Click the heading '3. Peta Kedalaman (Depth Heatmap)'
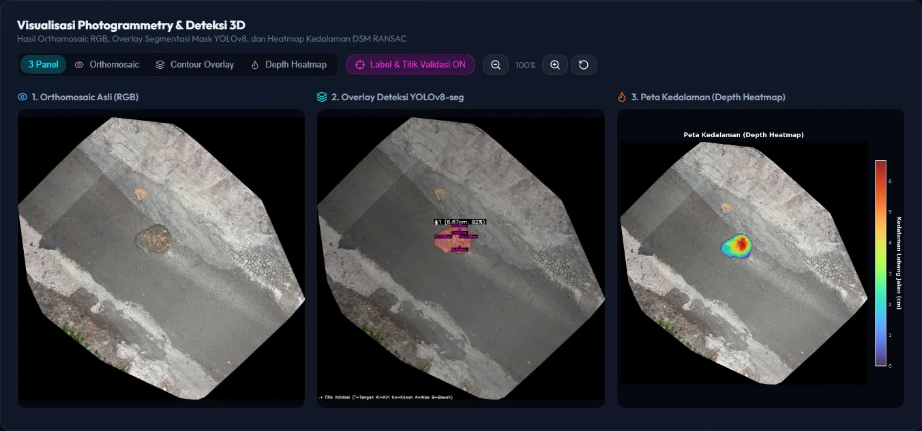The image size is (922, 431). pos(709,98)
